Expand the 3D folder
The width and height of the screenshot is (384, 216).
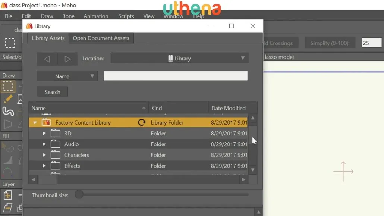pyautogui.click(x=44, y=133)
